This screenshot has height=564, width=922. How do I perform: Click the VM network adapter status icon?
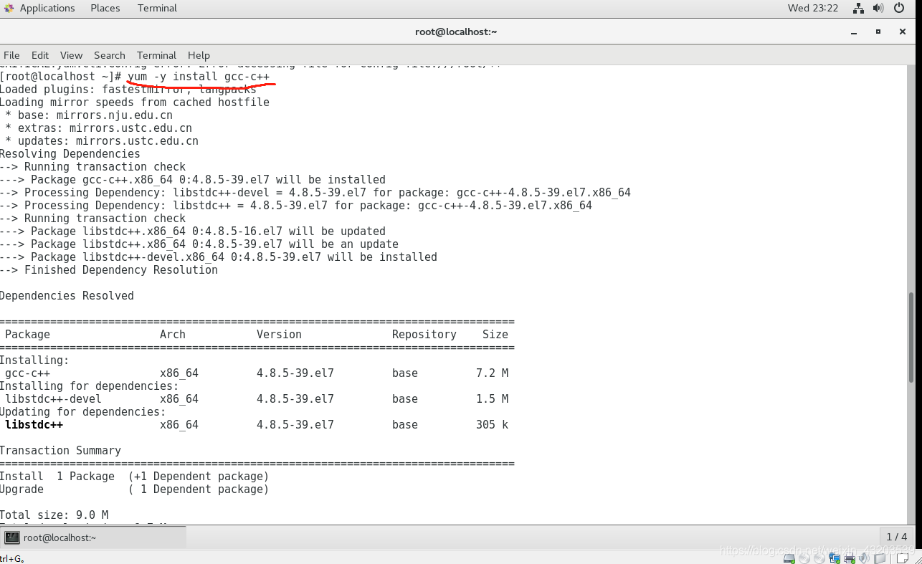point(835,558)
